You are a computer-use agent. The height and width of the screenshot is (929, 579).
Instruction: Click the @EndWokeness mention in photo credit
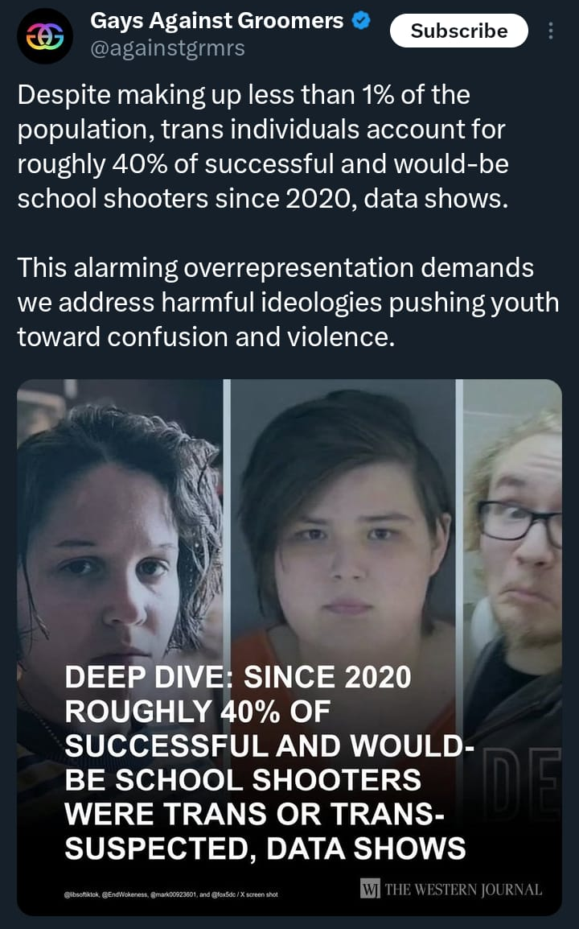pyautogui.click(x=125, y=894)
